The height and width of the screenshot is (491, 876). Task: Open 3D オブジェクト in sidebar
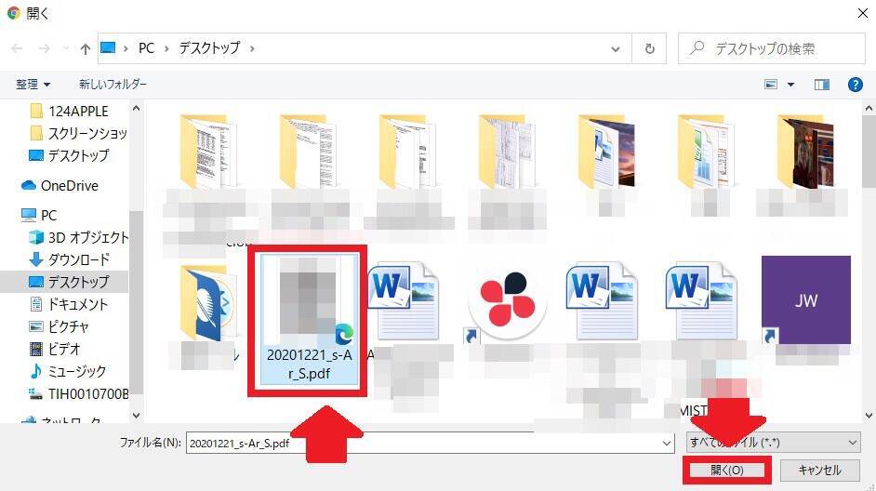click(x=78, y=237)
